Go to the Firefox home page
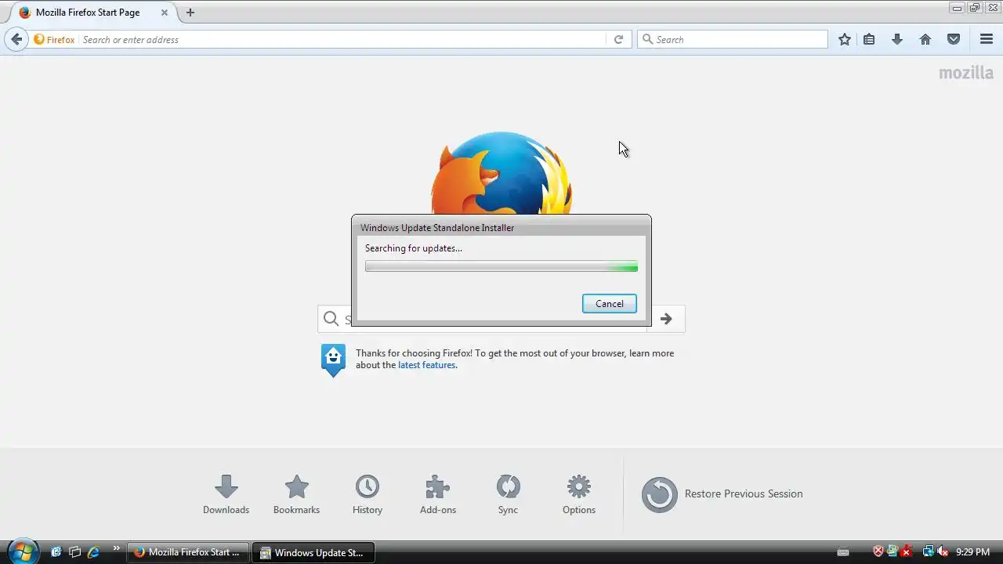Viewport: 1003px width, 564px height. pyautogui.click(x=925, y=39)
